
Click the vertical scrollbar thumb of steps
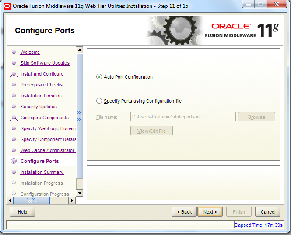coord(80,116)
